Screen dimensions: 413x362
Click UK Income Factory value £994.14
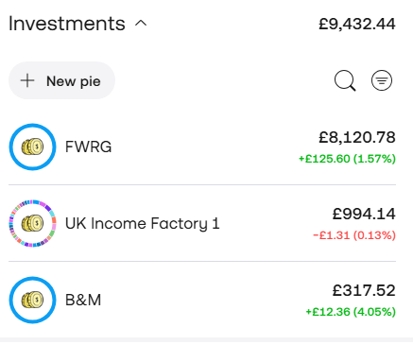[364, 214]
